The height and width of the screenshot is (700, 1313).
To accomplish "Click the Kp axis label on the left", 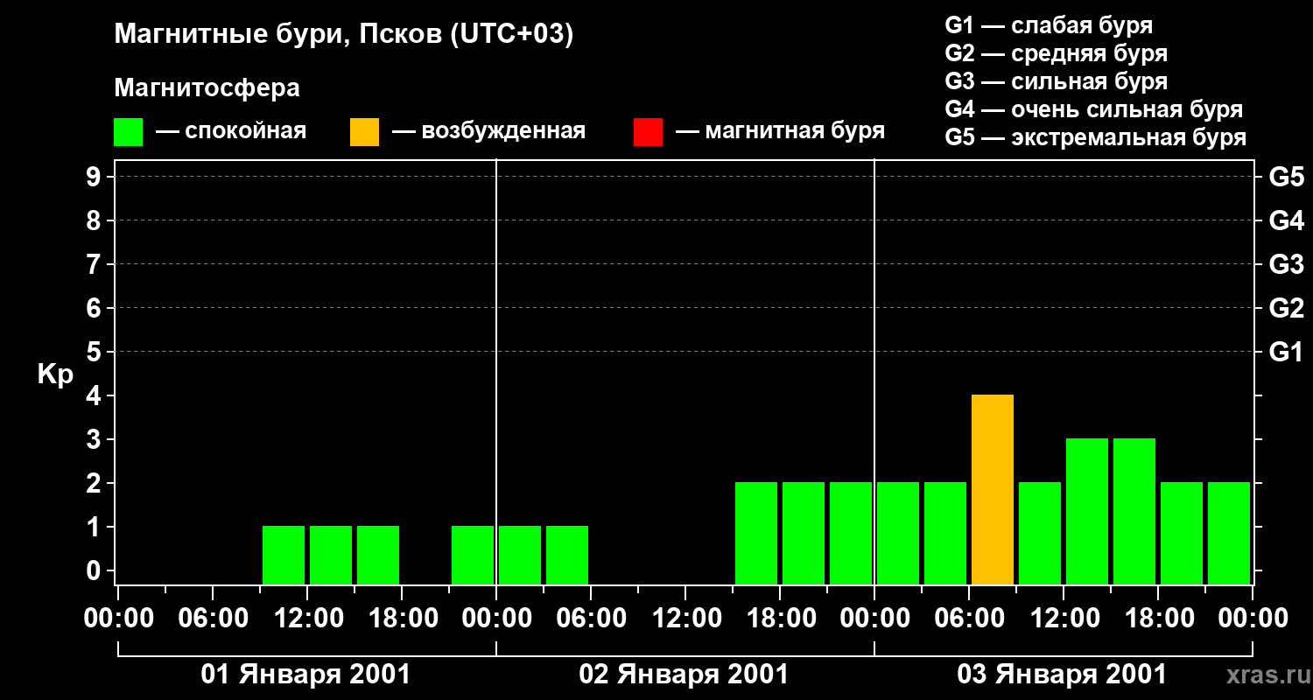I will tap(55, 374).
